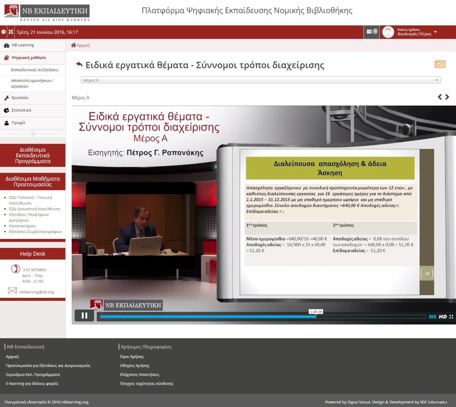Adjust the video volume bars
456x407 pixels.
(x=432, y=317)
